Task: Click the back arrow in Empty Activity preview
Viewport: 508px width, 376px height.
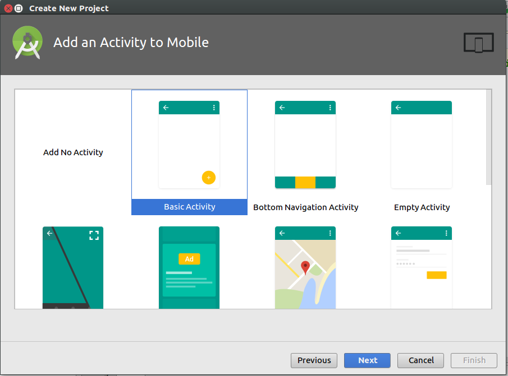Action: tap(398, 108)
